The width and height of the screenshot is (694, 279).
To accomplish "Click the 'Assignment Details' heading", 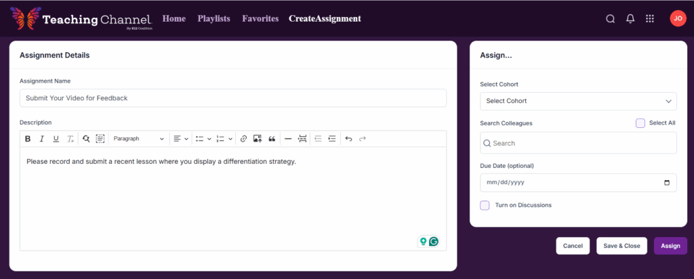I will click(x=55, y=56).
